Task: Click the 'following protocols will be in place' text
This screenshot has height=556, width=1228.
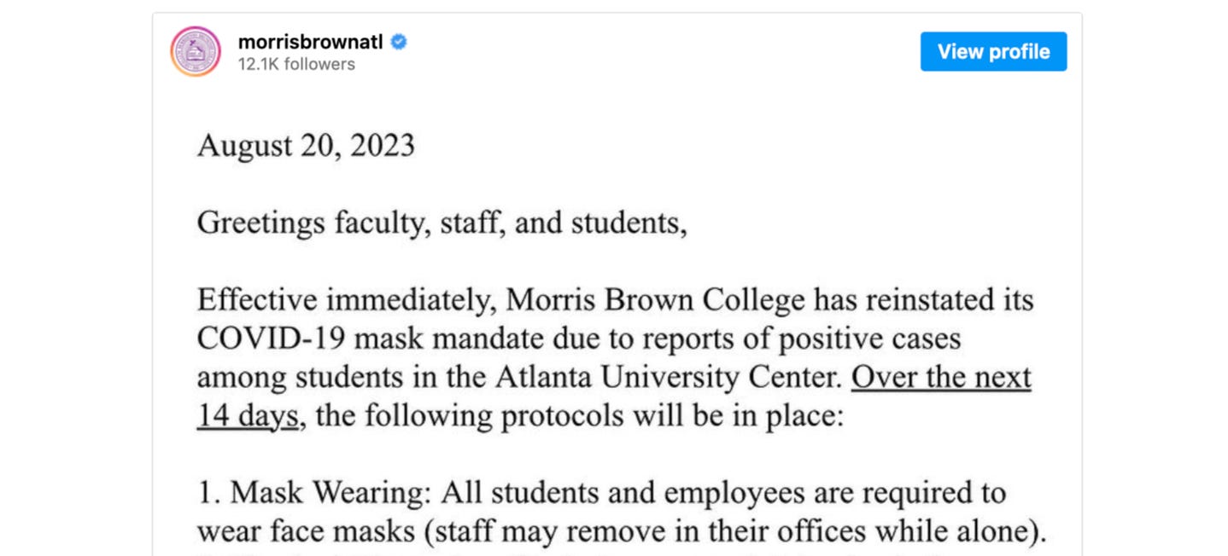Action: [x=603, y=416]
